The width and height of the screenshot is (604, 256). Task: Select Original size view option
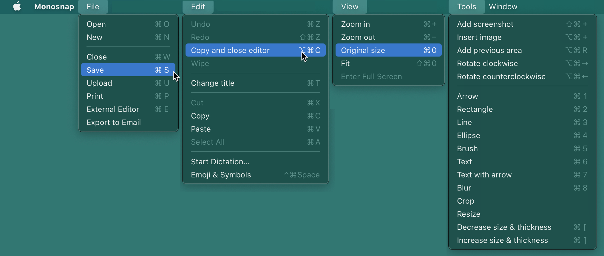pyautogui.click(x=388, y=50)
